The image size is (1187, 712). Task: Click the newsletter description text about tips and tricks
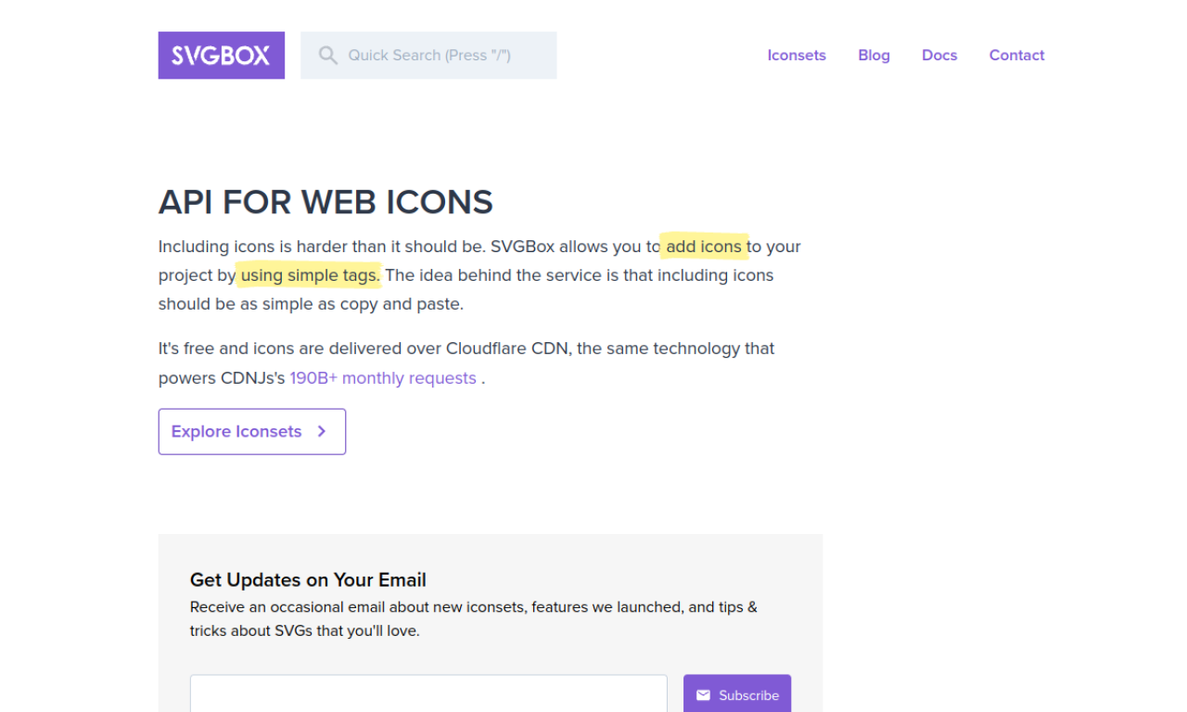pos(473,618)
